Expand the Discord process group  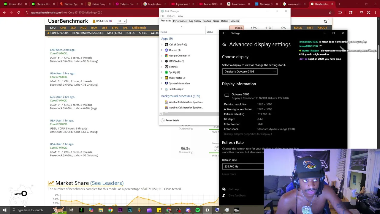click(161, 50)
